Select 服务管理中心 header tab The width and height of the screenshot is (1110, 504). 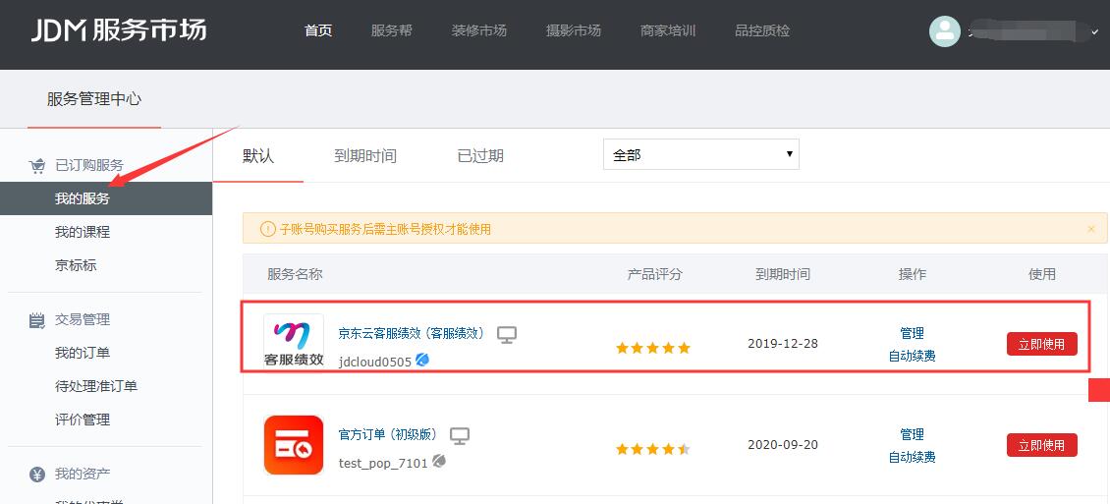click(94, 99)
